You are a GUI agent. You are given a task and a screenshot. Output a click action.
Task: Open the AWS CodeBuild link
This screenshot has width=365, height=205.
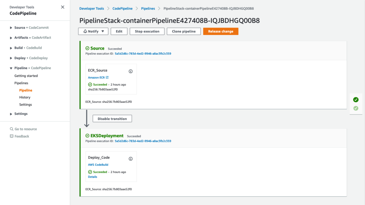[x=98, y=165]
